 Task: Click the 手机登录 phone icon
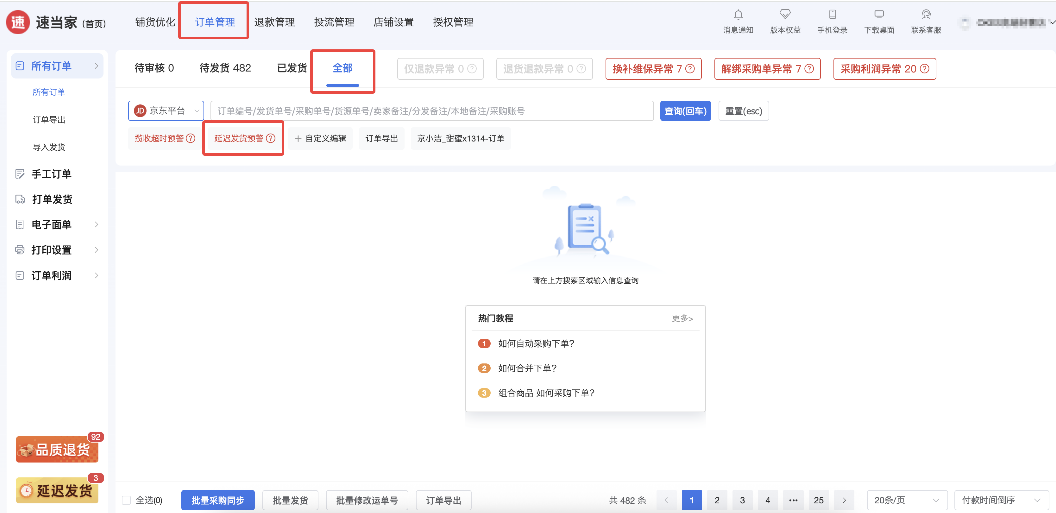[x=832, y=15]
